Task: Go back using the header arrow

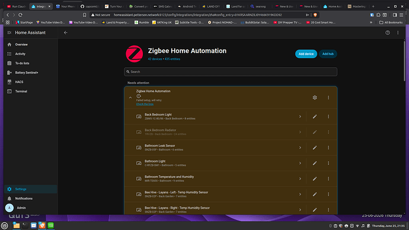Action: click(x=66, y=33)
